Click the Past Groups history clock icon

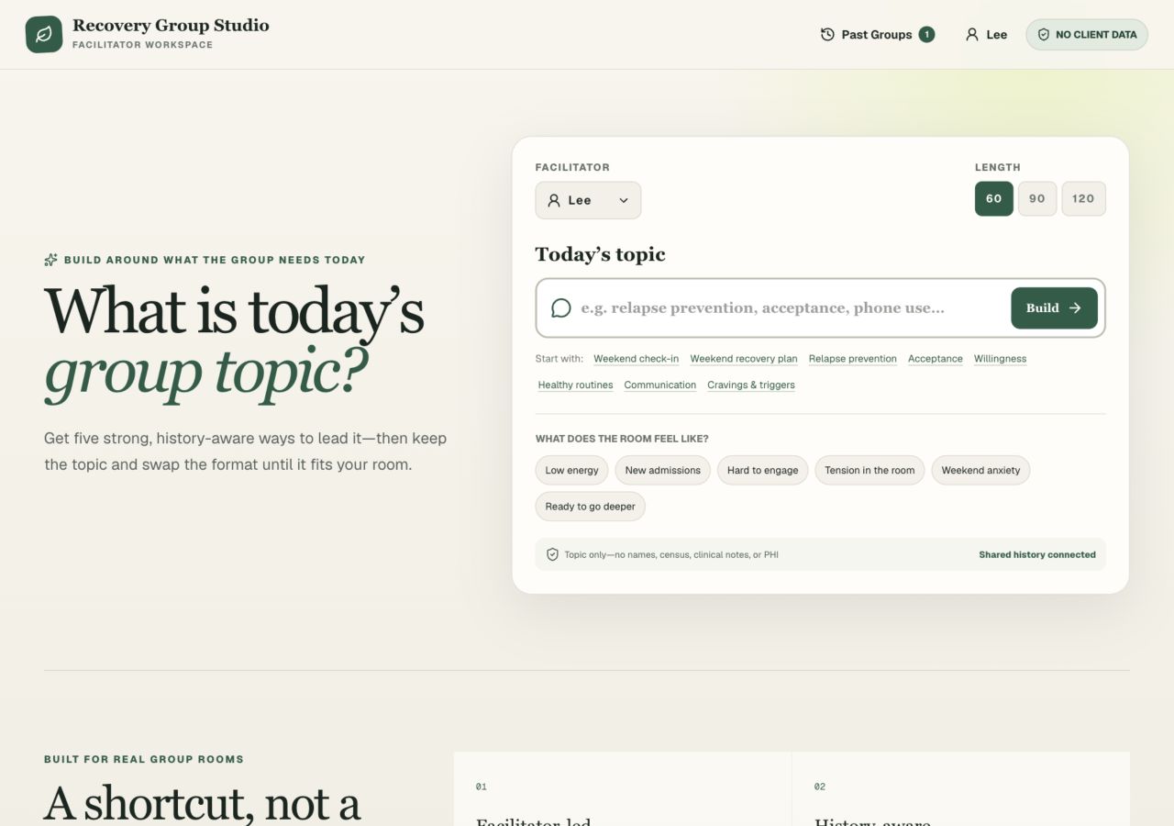[827, 35]
